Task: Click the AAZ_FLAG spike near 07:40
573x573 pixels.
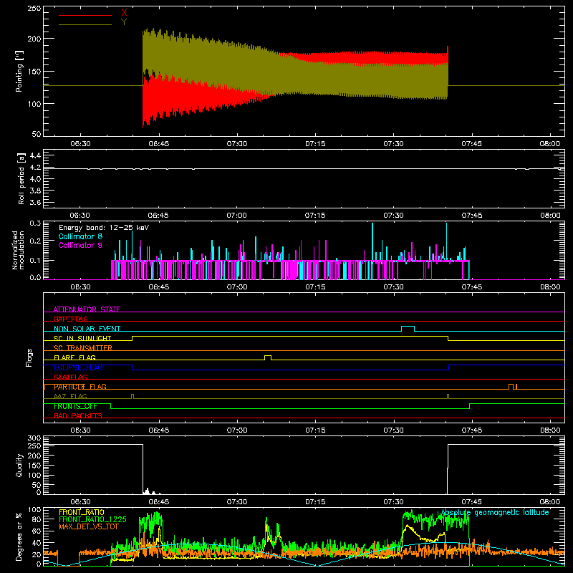Action: click(448, 397)
